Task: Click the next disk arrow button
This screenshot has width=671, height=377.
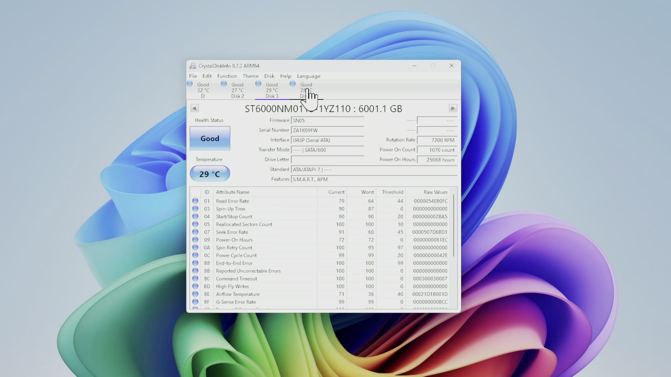Action: click(453, 108)
